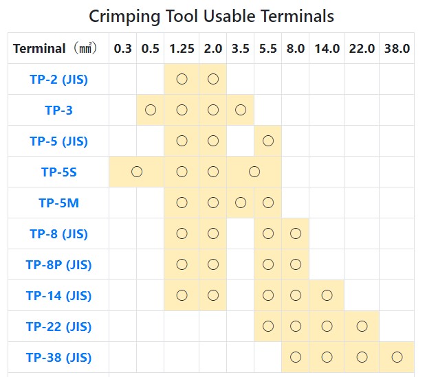This screenshot has width=438, height=377.
Task: Open the TP-2 (JIS) link
Action: point(58,79)
